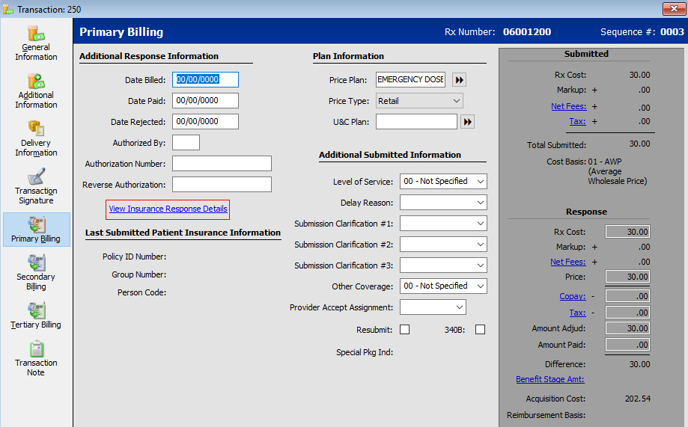This screenshot has width=688, height=427.
Task: Open the Other Coverage dropdown
Action: (443, 286)
